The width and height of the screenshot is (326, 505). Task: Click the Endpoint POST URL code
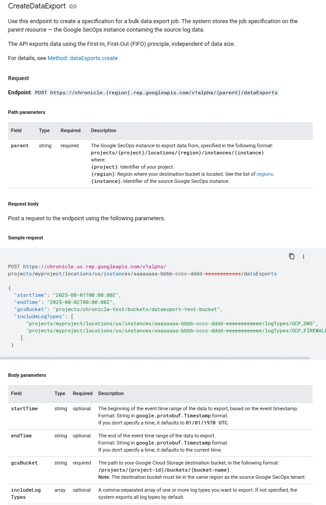(x=156, y=93)
